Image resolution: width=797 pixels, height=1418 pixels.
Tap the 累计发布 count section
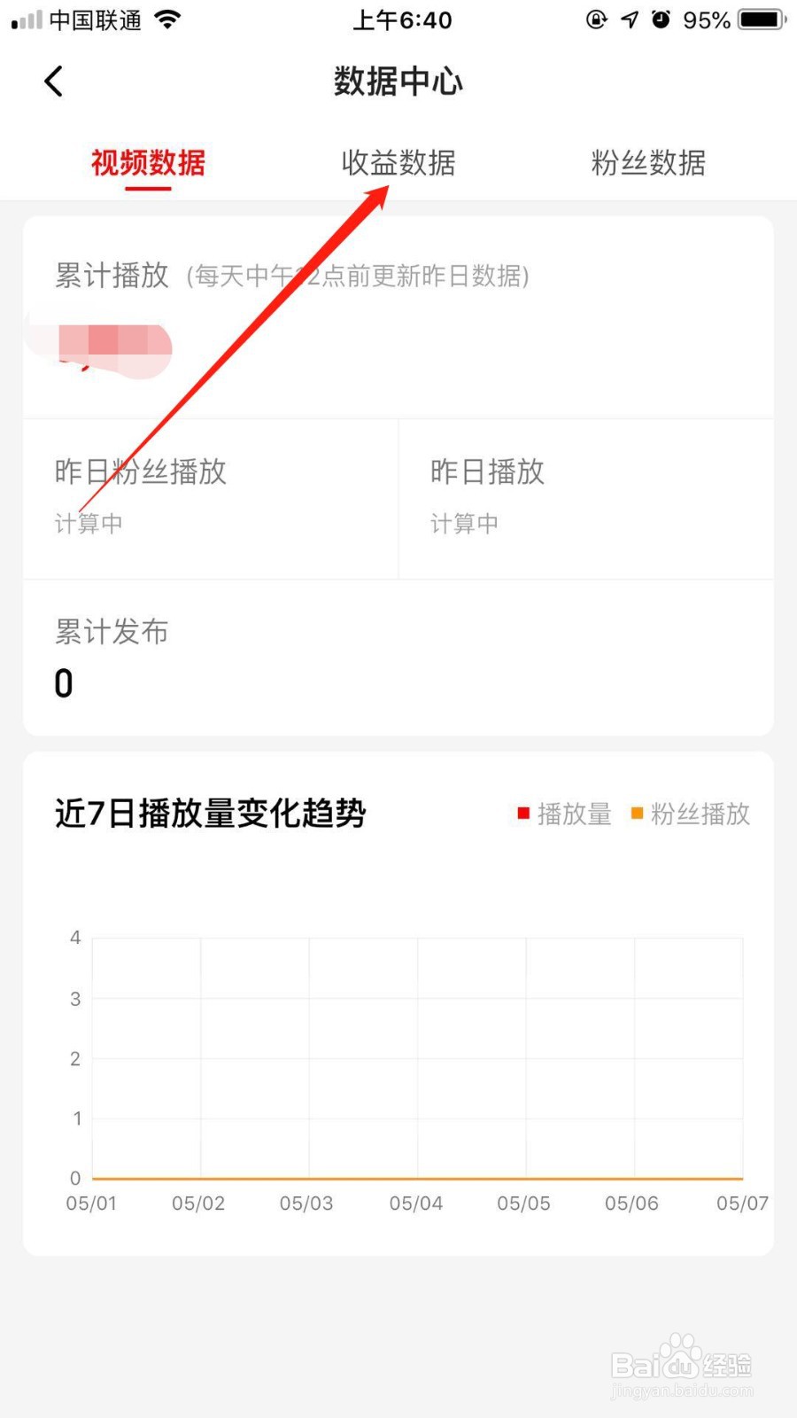click(398, 658)
